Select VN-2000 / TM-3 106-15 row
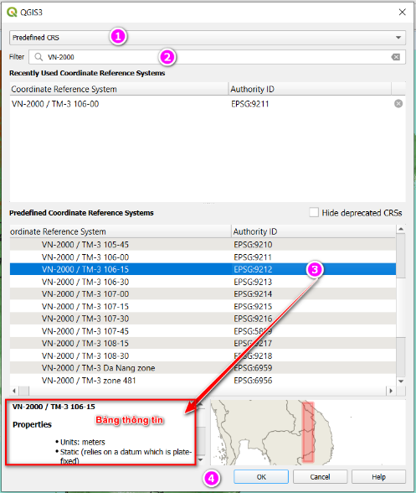Image resolution: width=416 pixels, height=493 pixels. coord(203,269)
